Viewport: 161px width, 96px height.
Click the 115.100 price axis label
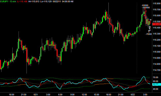tap(157, 46)
